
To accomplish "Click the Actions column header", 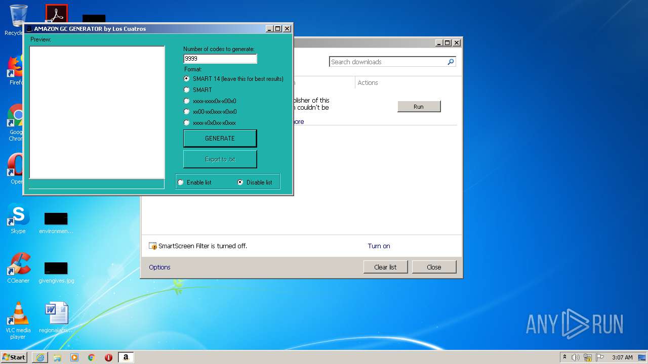I will [x=368, y=83].
